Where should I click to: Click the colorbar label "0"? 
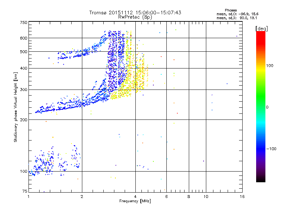coord(267,107)
